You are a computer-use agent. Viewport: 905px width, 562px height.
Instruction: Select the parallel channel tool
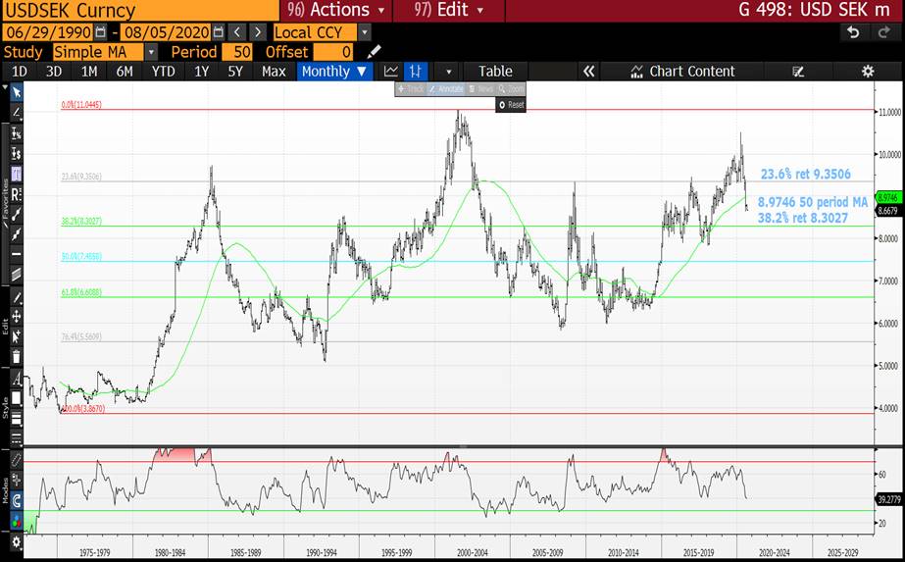16,275
